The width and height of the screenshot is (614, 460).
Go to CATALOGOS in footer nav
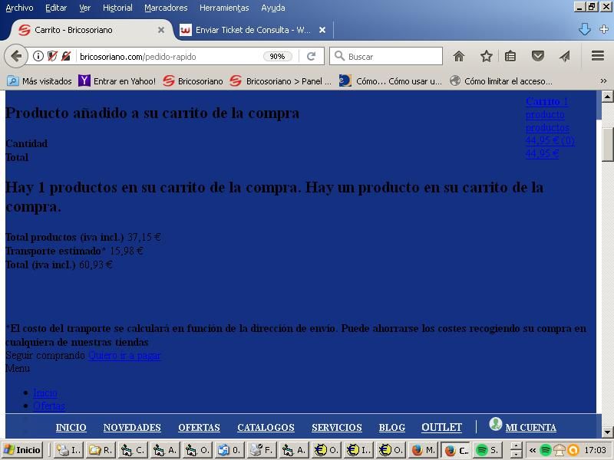[266, 428]
